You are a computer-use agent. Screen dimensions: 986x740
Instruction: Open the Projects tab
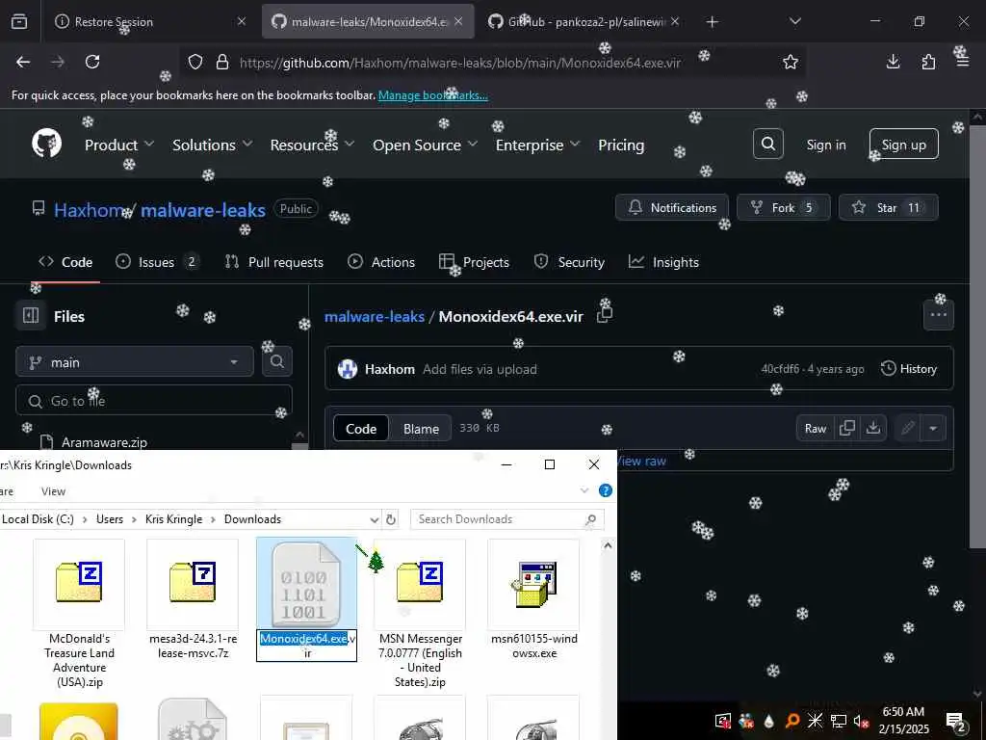[x=474, y=262]
